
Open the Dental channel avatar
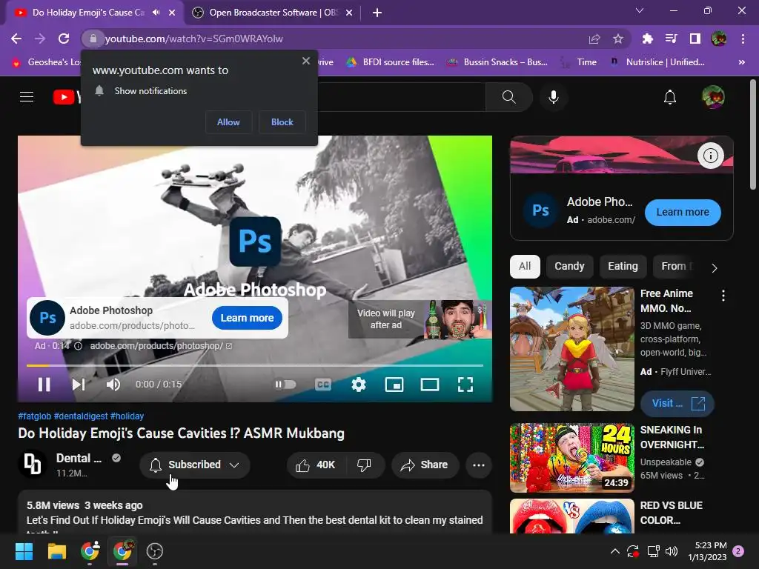tap(33, 464)
